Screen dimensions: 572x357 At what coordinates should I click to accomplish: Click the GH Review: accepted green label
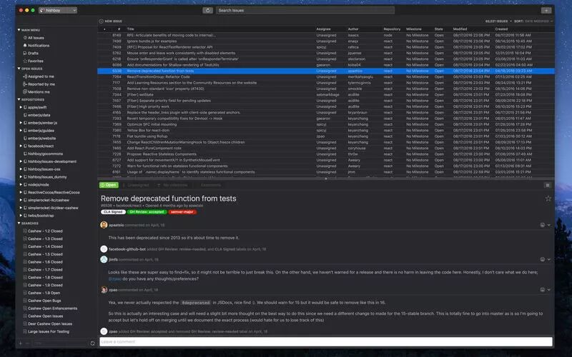point(147,211)
